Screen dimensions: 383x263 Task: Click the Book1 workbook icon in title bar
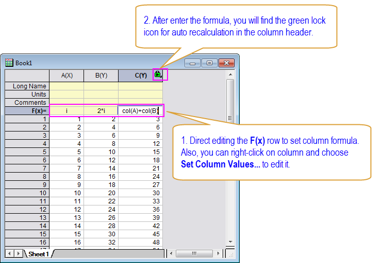tap(9, 63)
